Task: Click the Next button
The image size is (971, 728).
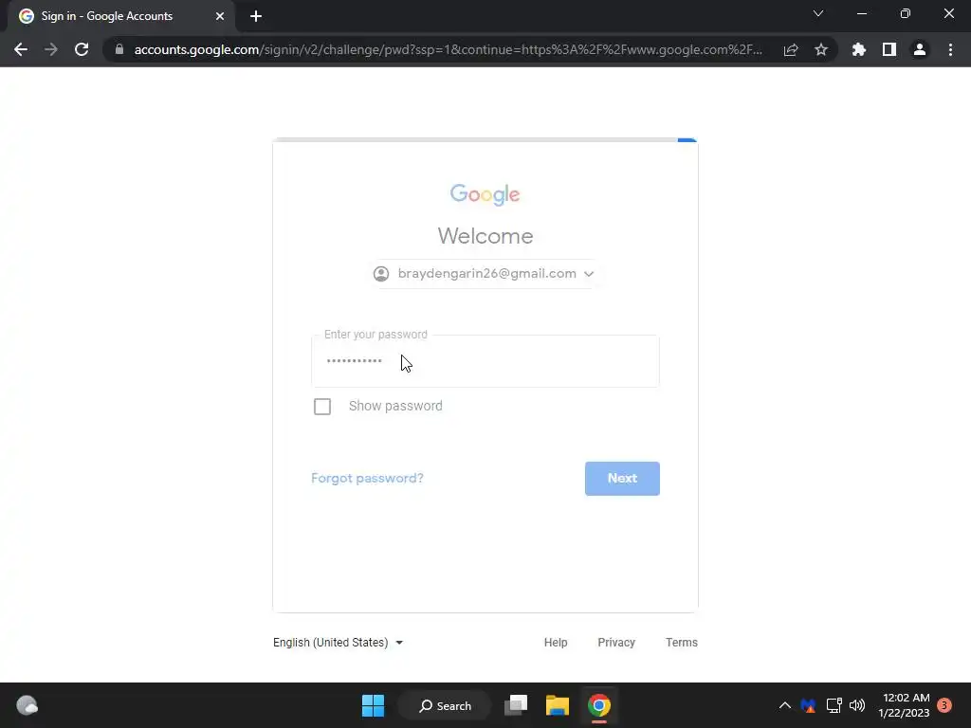Action: click(x=622, y=479)
